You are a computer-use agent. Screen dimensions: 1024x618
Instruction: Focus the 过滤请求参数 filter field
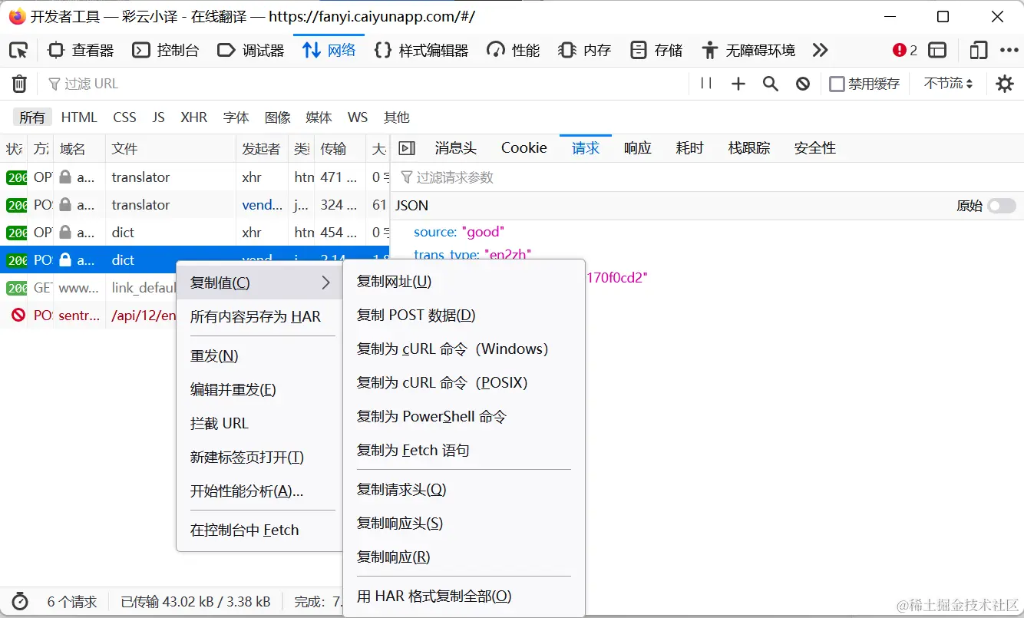[706, 177]
